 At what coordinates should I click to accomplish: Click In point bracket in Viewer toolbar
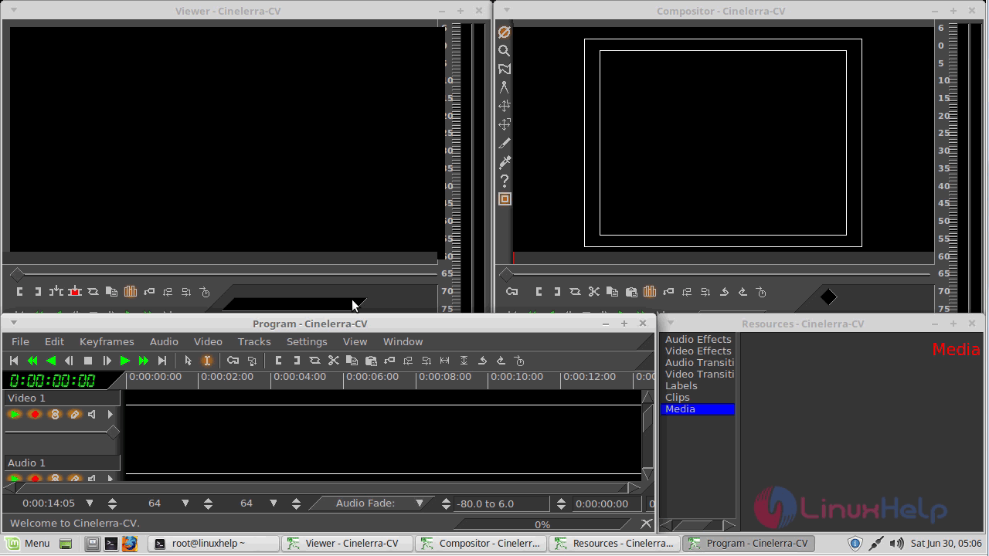tap(19, 292)
